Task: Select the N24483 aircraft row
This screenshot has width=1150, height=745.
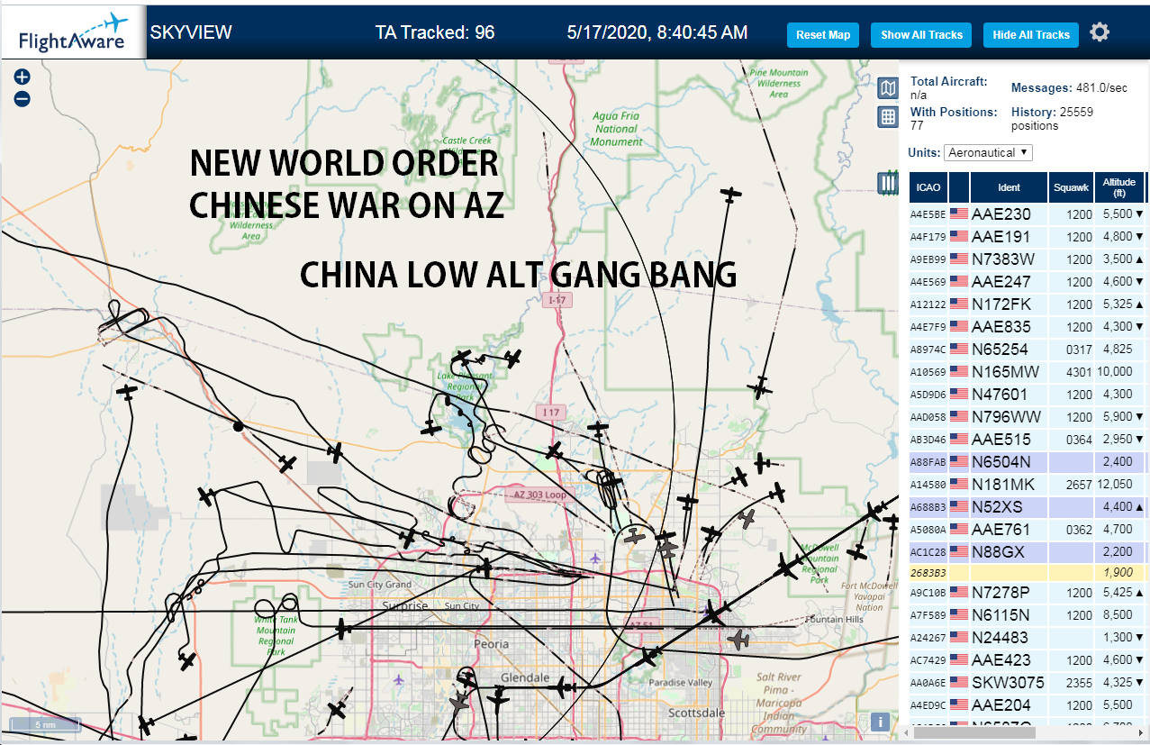Action: [x=1028, y=638]
